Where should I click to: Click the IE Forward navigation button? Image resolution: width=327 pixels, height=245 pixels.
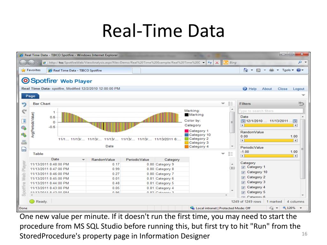coord(32,62)
